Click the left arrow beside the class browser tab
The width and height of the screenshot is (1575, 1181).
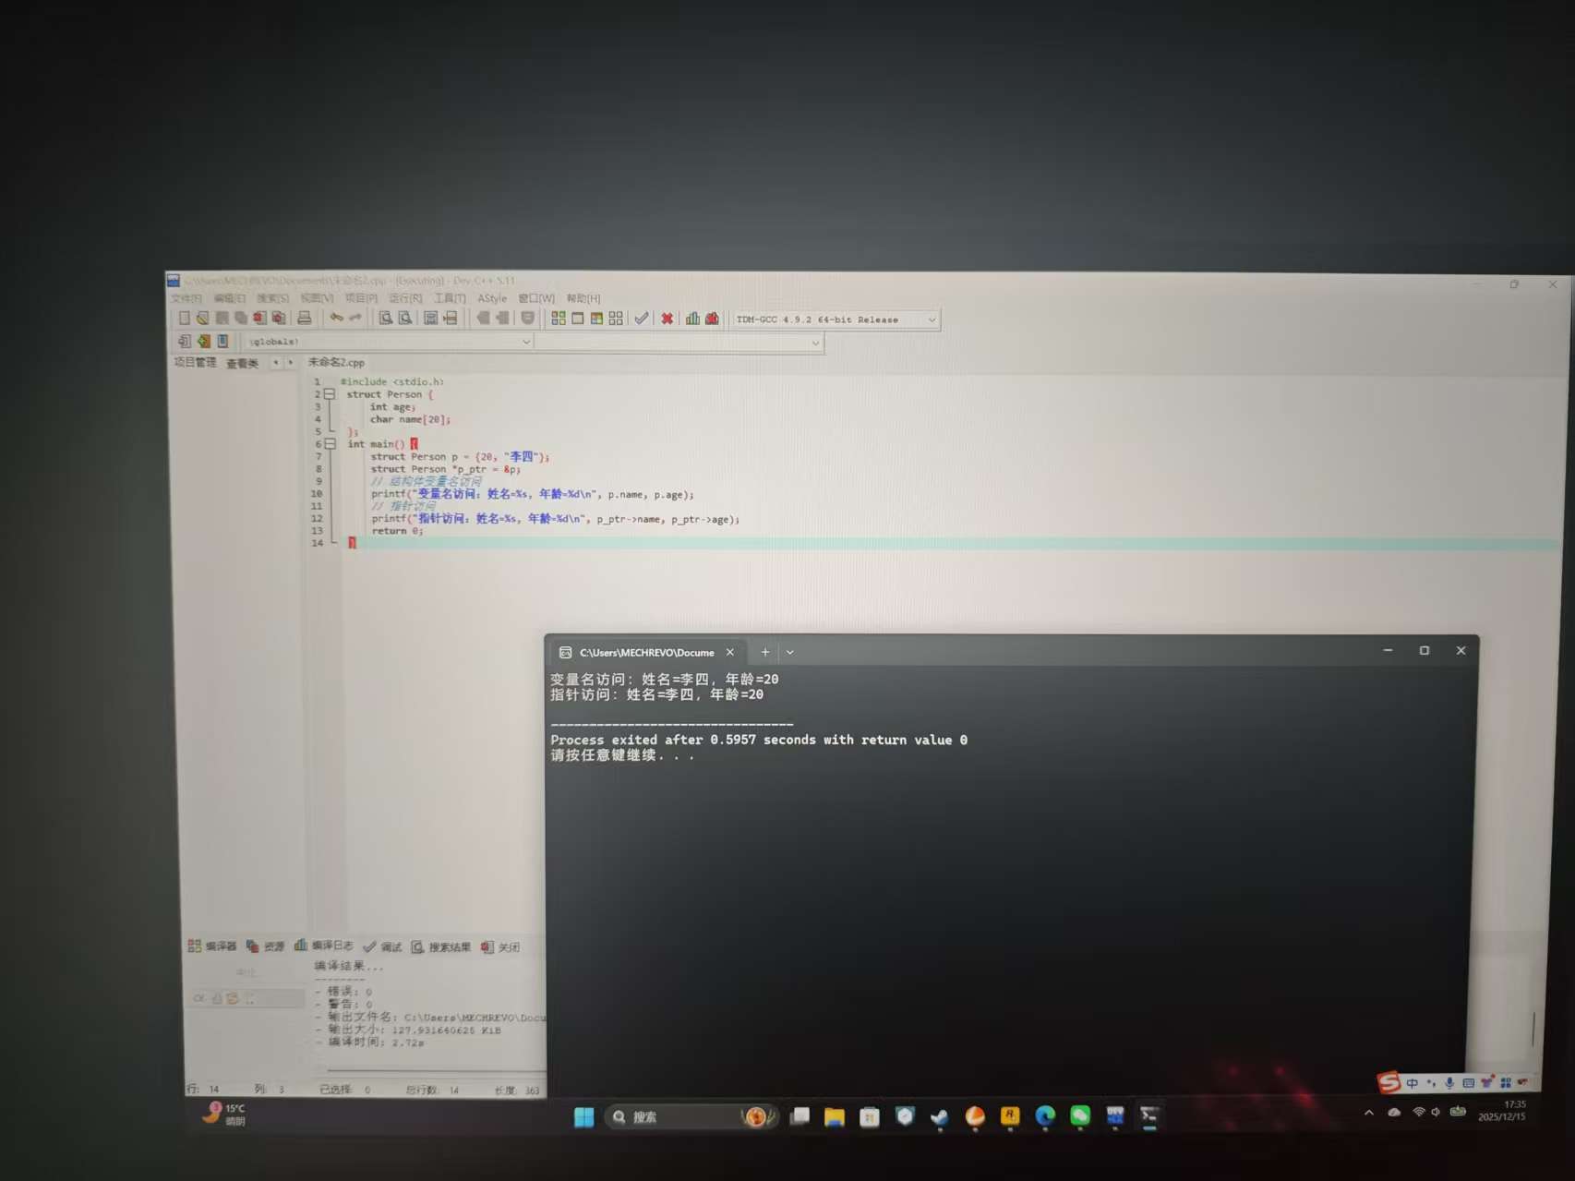[x=275, y=363]
